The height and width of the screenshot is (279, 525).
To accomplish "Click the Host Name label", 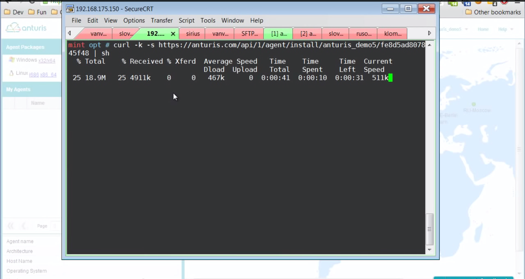I will coord(19,261).
